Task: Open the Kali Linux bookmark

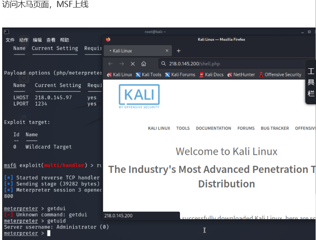Action: point(120,75)
